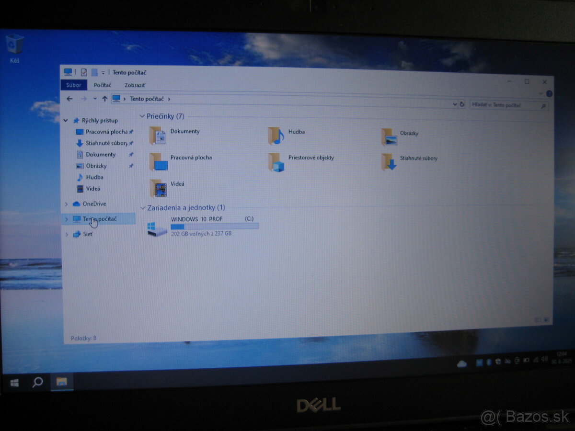
Task: Click the back navigation arrow
Action: pyautogui.click(x=69, y=99)
